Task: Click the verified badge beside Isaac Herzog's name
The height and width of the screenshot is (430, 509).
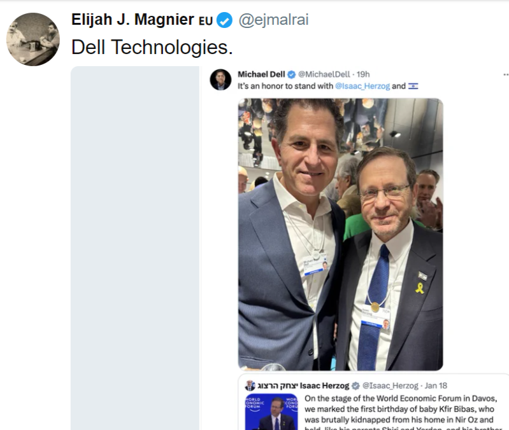Action: point(356,385)
